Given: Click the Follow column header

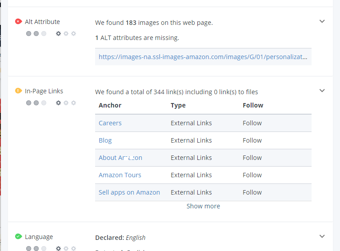Looking at the screenshot, I should coord(253,105).
